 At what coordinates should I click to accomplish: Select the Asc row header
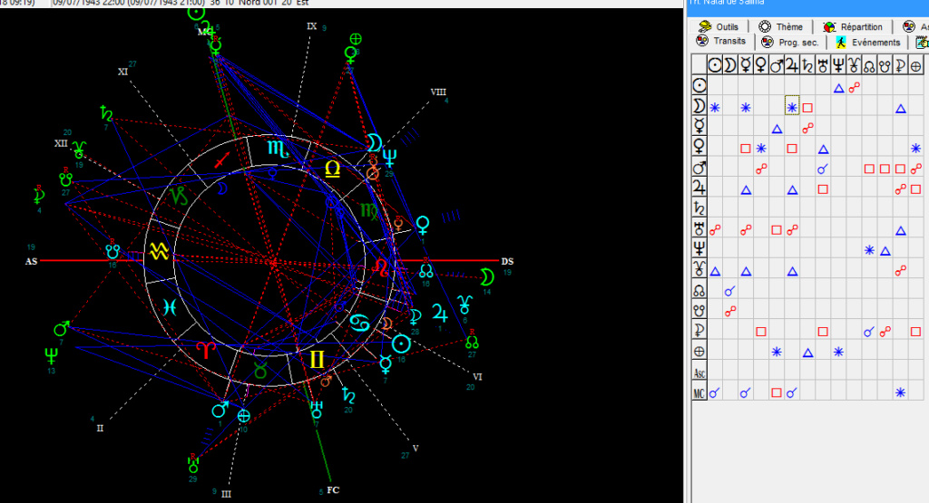(x=699, y=372)
